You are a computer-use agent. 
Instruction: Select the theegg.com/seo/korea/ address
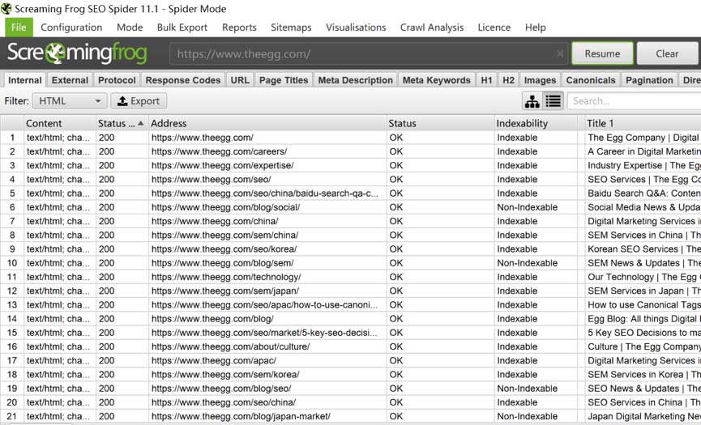[x=224, y=249]
